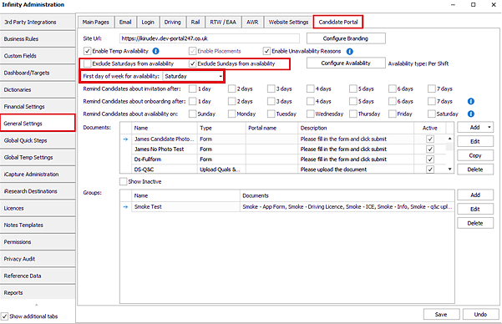Image resolution: width=502 pixels, height=324 pixels.
Task: Open Global Quick Steps section
Action: tap(38, 140)
